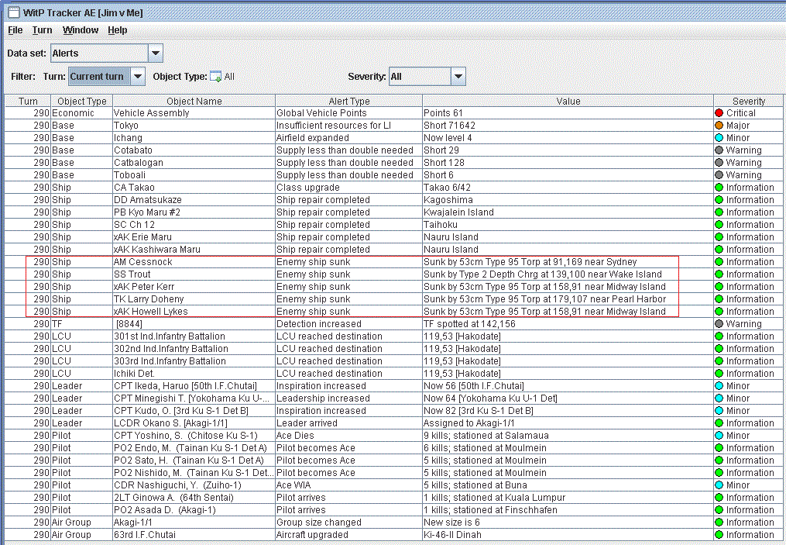The height and width of the screenshot is (545, 786).
Task: Click orange Major severity dot for Tokyo
Action: tap(719, 126)
